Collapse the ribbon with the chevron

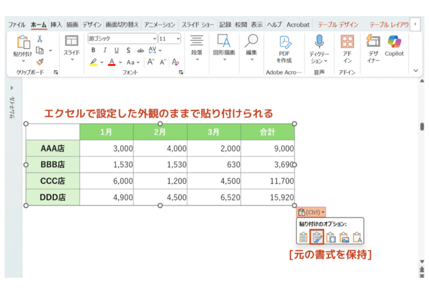[416, 71]
